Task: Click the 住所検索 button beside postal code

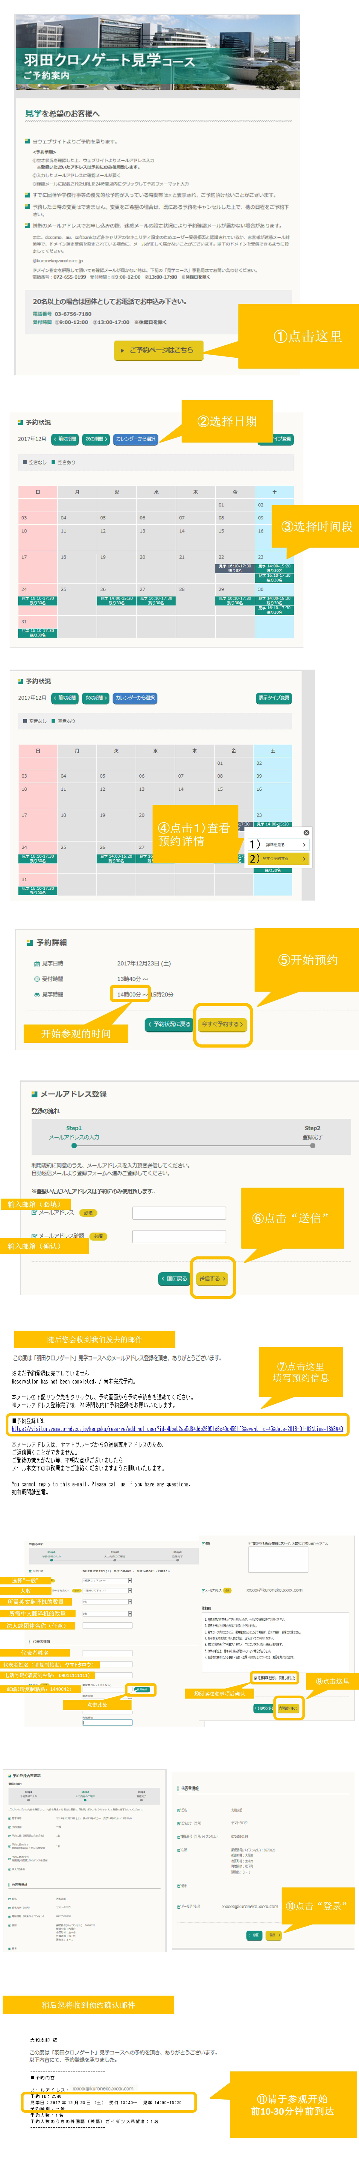Action: [x=142, y=1690]
